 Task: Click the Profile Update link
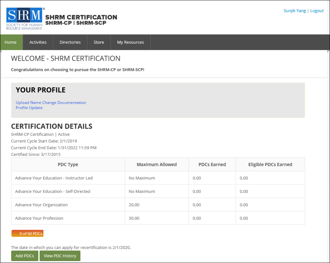click(29, 108)
